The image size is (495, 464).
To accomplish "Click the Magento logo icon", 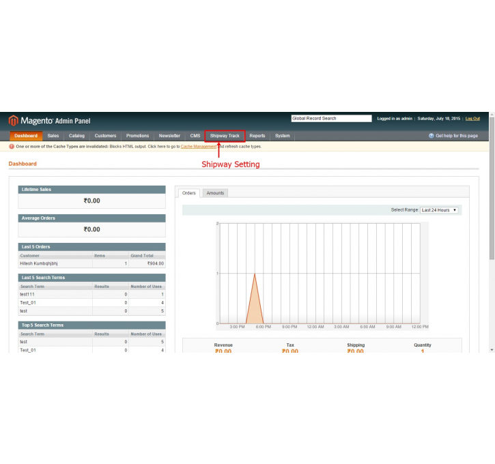I will pyautogui.click(x=13, y=121).
